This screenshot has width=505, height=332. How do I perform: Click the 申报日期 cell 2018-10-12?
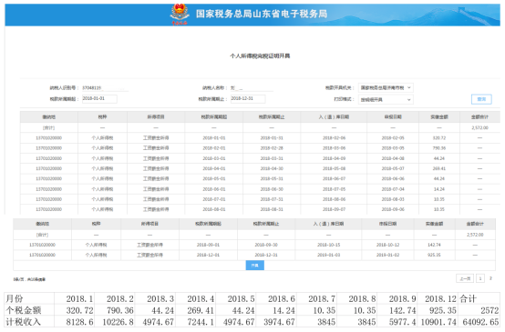tap(387, 245)
